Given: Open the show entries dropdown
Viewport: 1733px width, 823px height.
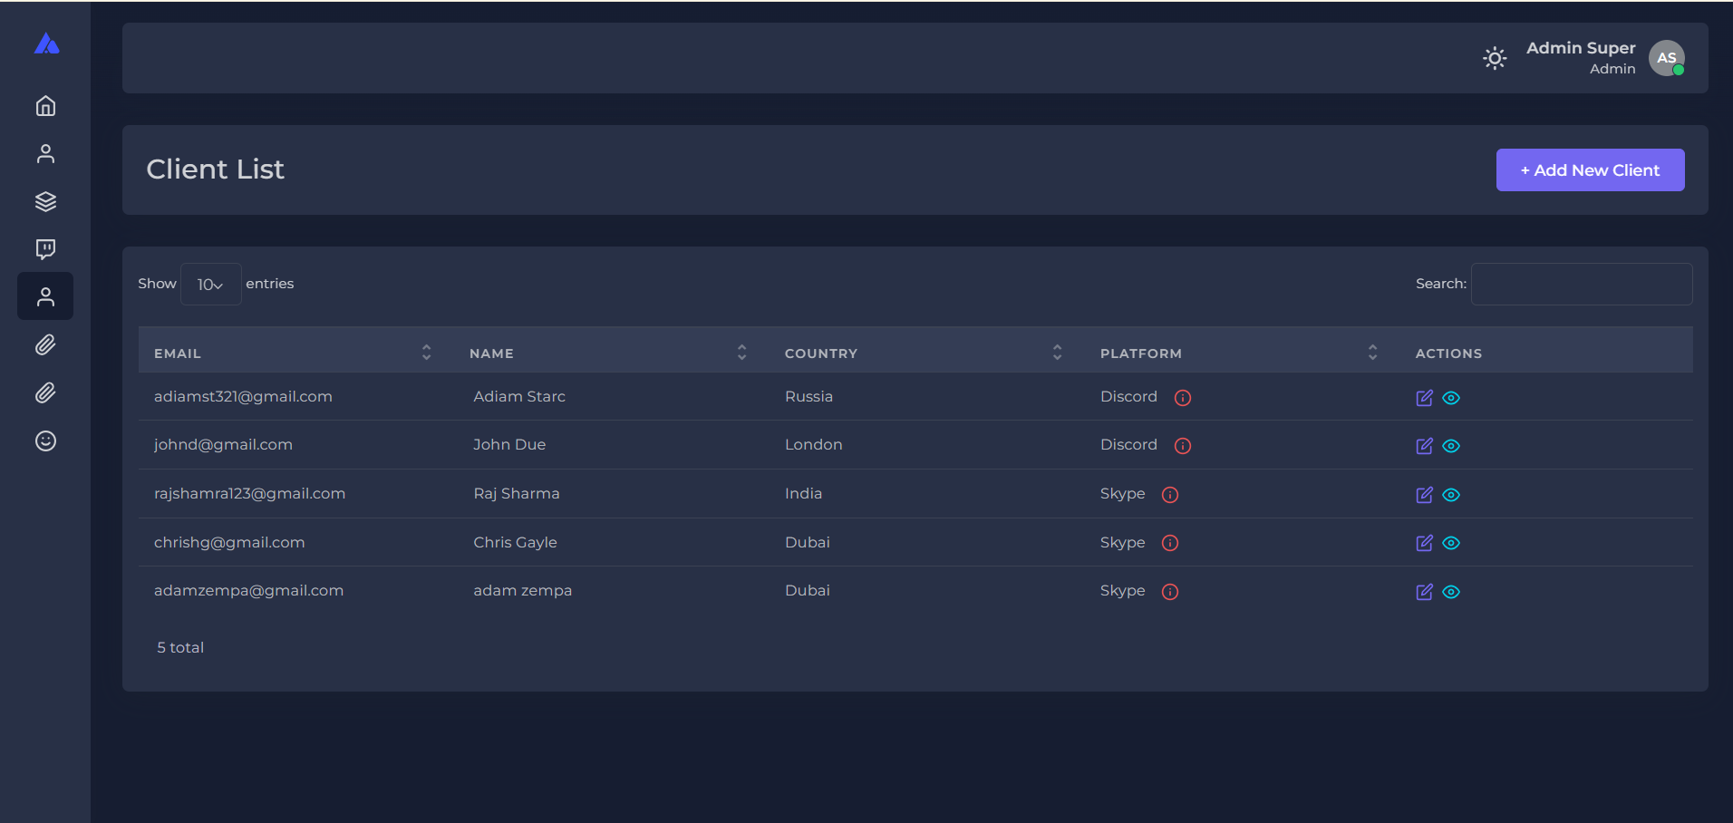Looking at the screenshot, I should (x=210, y=285).
